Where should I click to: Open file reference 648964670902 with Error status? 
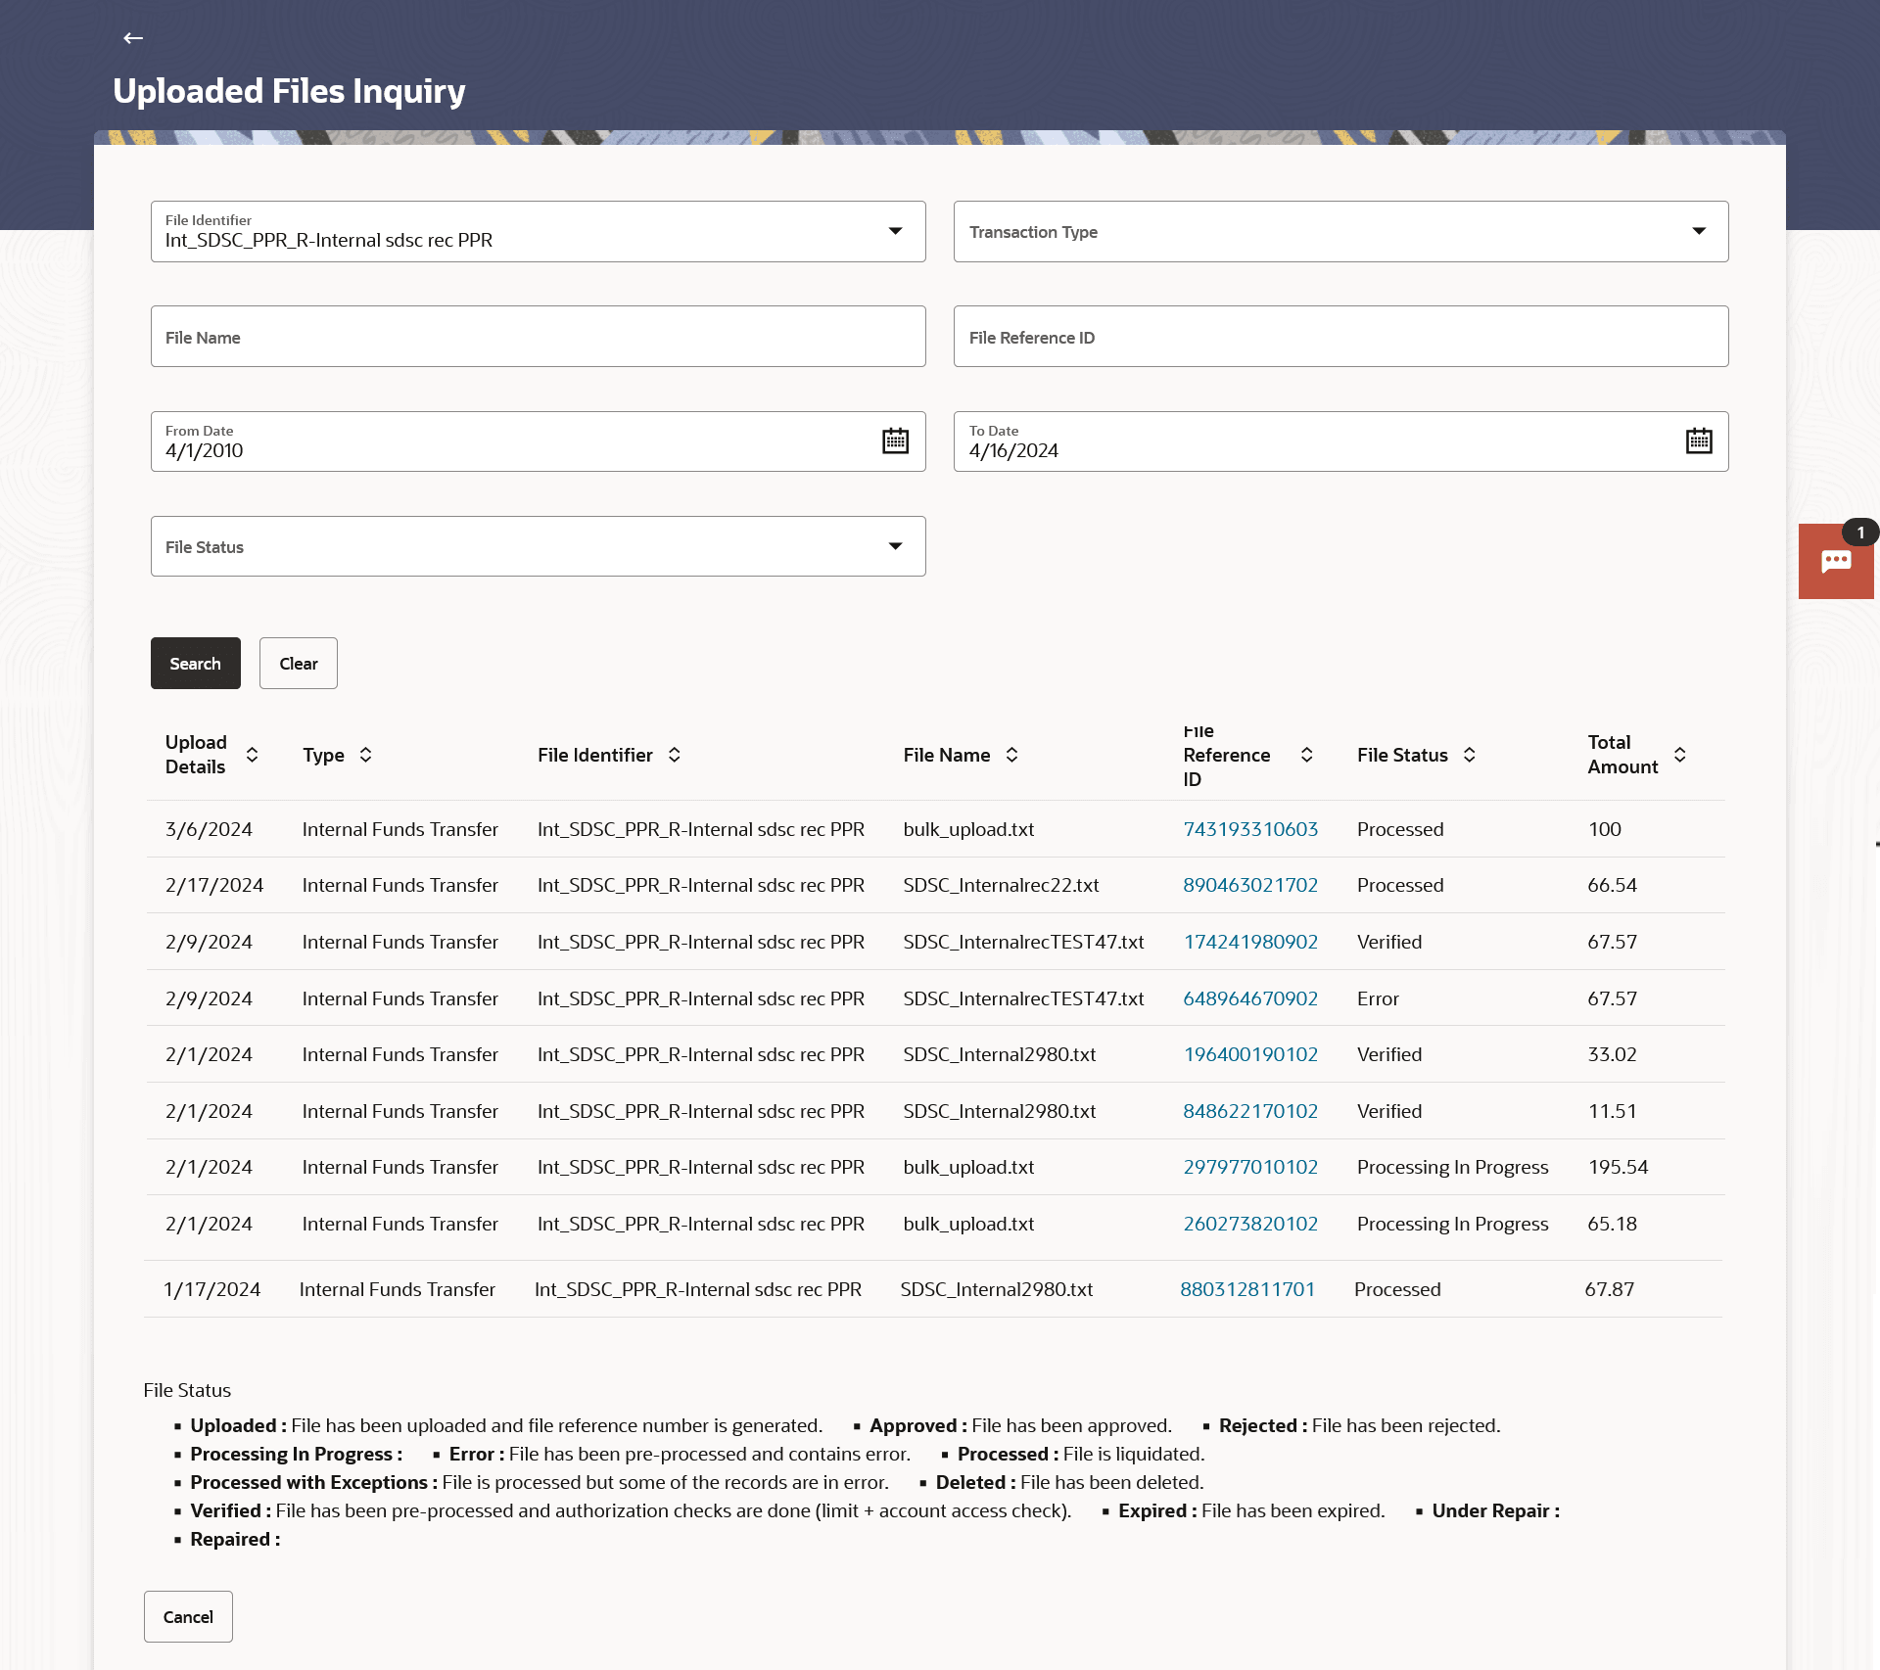tap(1249, 998)
